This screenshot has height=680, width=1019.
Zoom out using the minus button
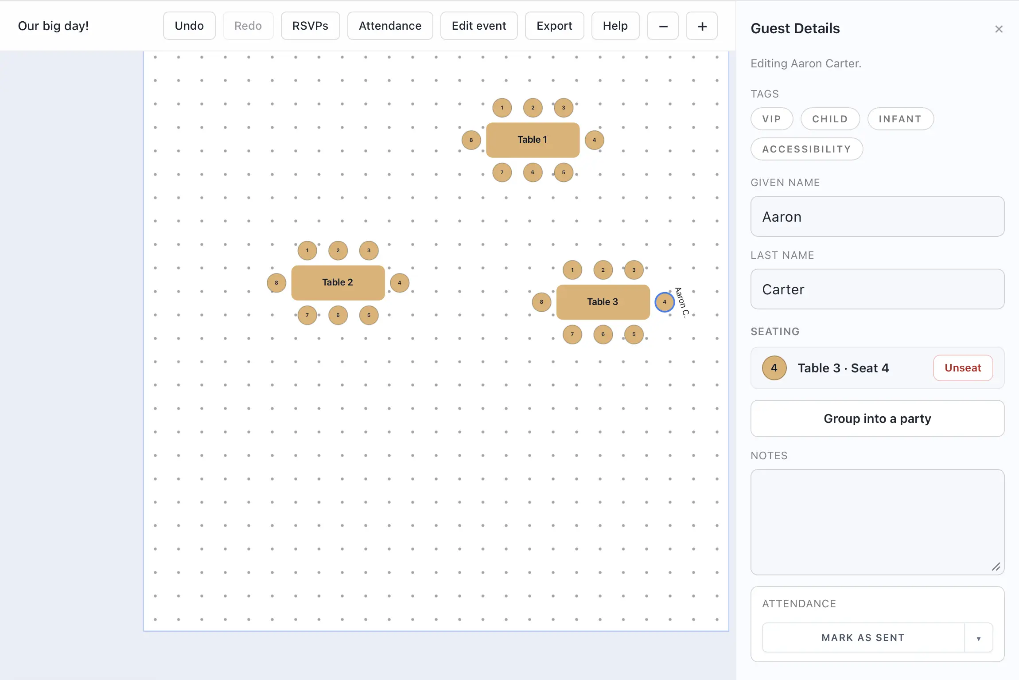click(x=662, y=25)
